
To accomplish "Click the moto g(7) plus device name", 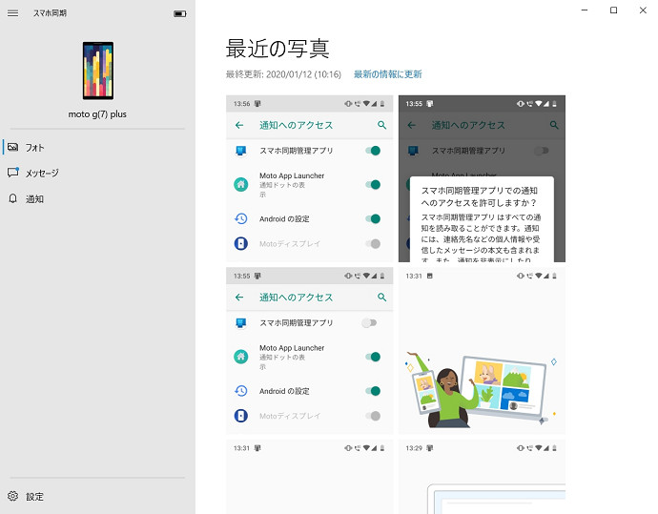I will coord(97,114).
